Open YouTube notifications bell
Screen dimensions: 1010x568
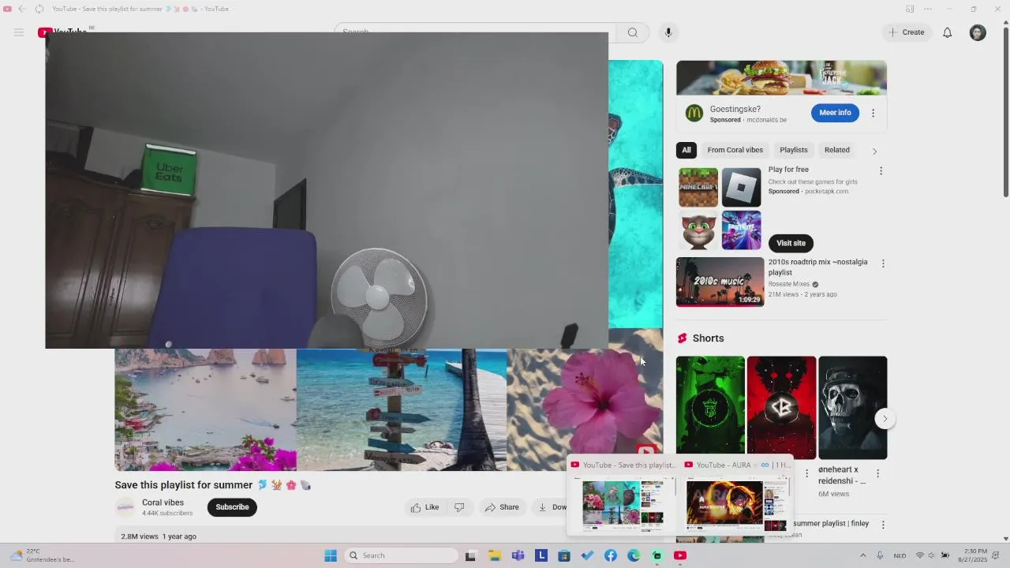point(948,32)
